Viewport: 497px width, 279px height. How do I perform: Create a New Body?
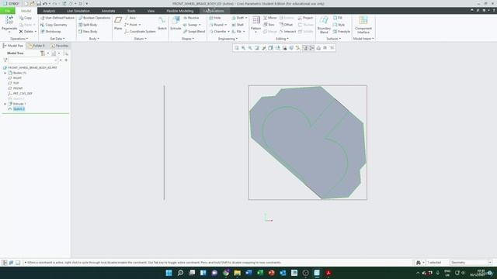click(x=88, y=32)
